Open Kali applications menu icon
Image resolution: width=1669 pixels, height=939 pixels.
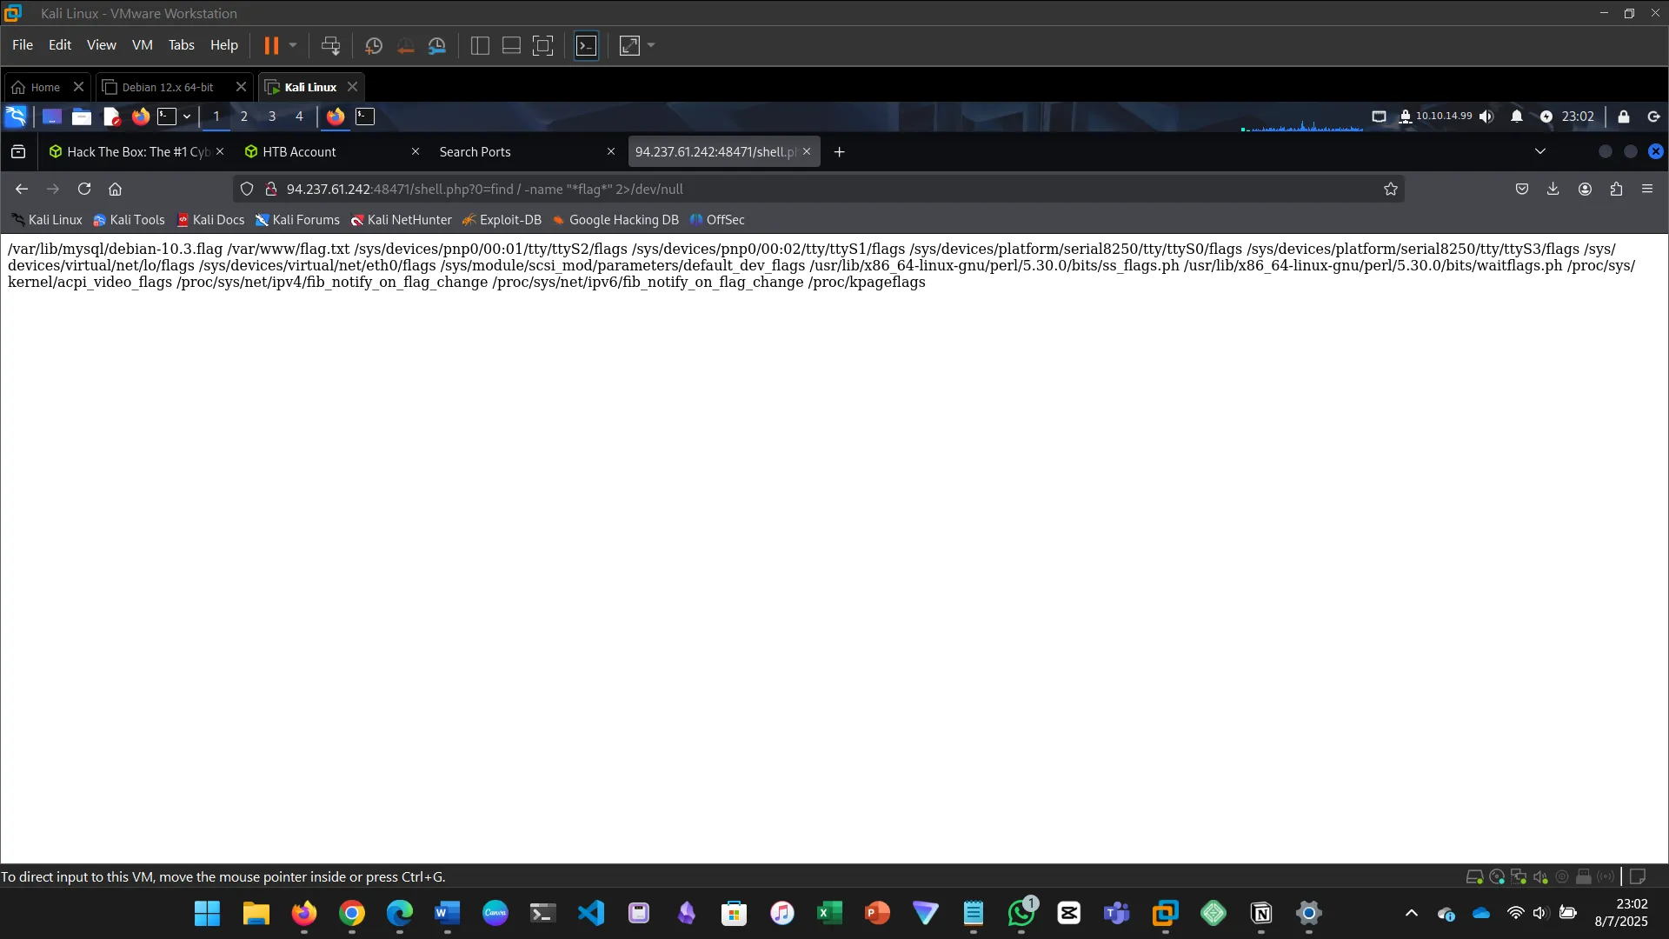16,117
